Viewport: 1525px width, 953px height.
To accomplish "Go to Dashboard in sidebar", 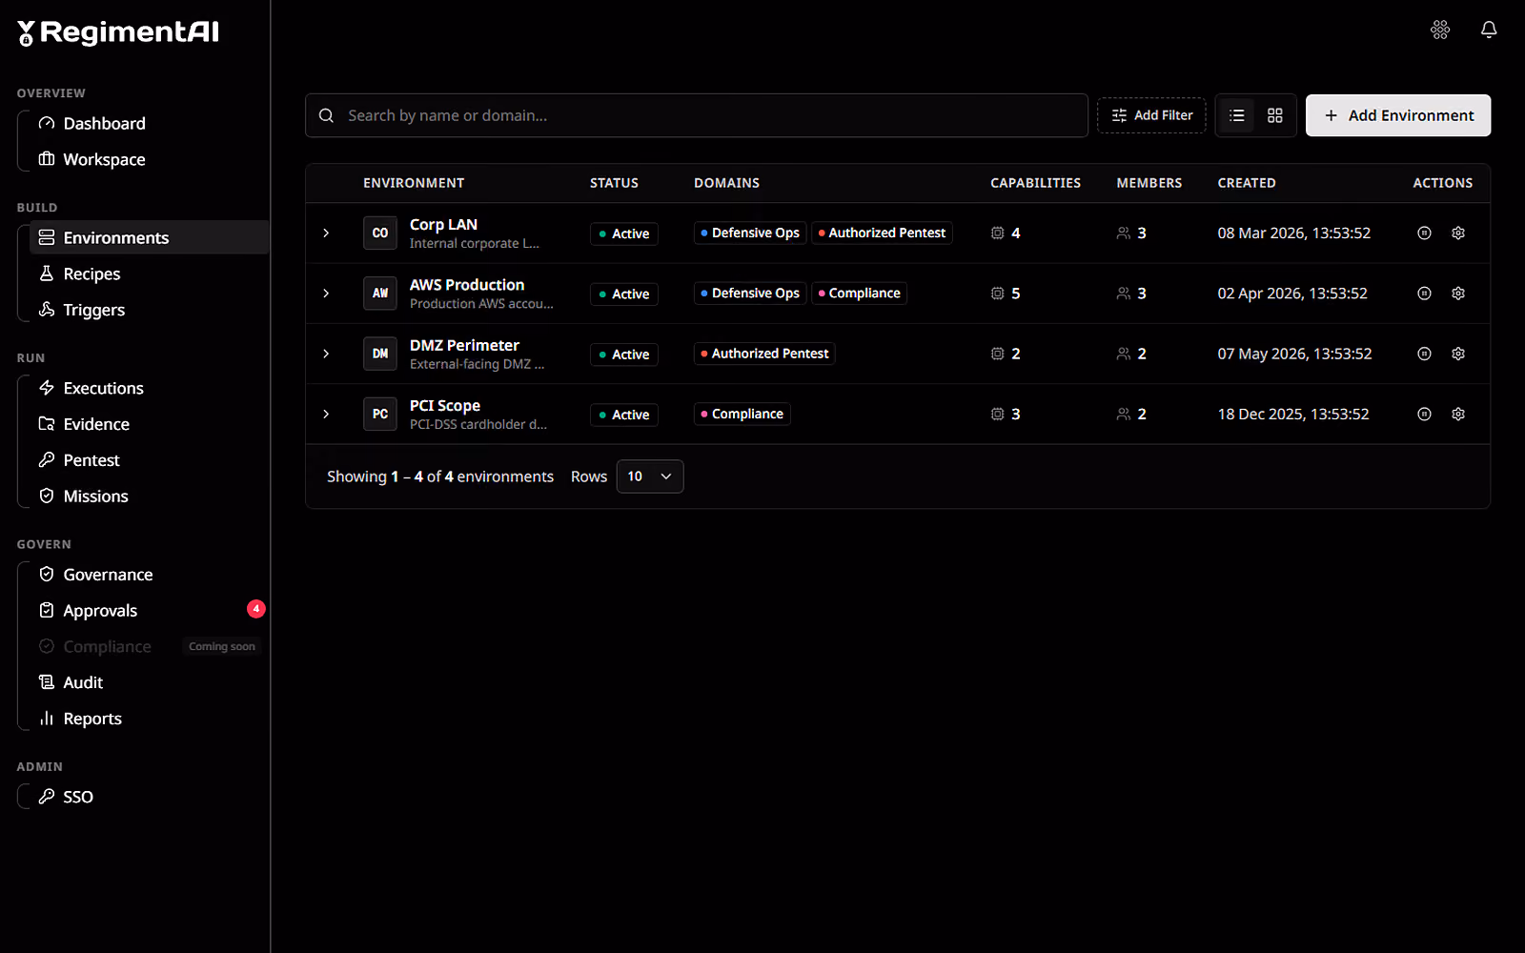I will point(150,123).
